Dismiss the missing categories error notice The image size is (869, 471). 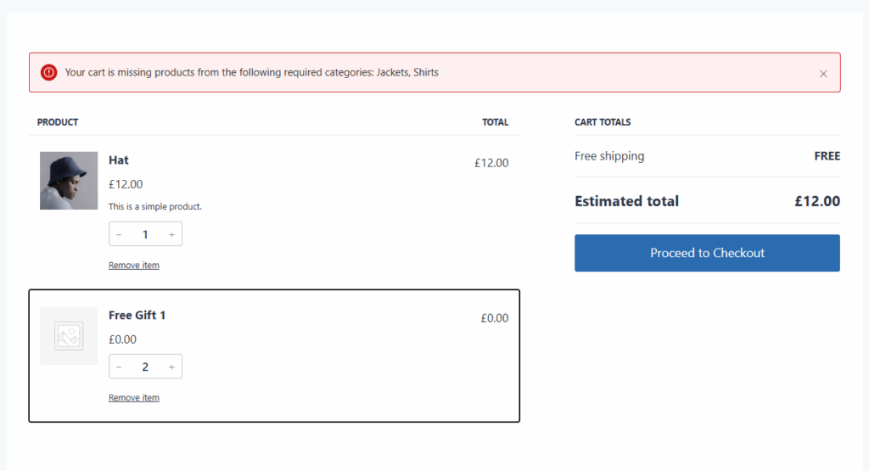823,74
